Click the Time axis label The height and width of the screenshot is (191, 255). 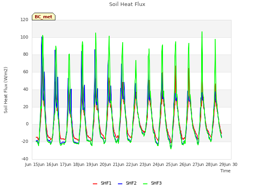(x=226, y=171)
